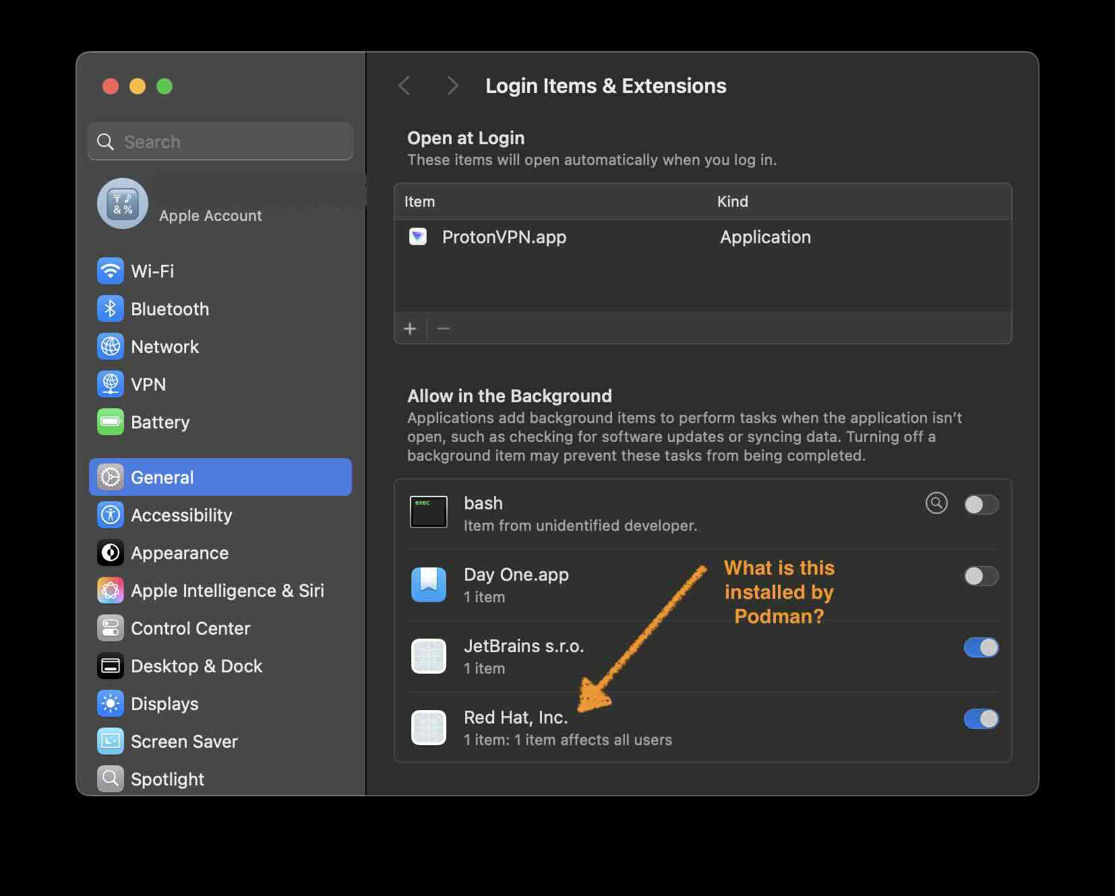Screen dimensions: 1115x896
Task: Click the ProtonVPN app icon
Action: (x=418, y=236)
